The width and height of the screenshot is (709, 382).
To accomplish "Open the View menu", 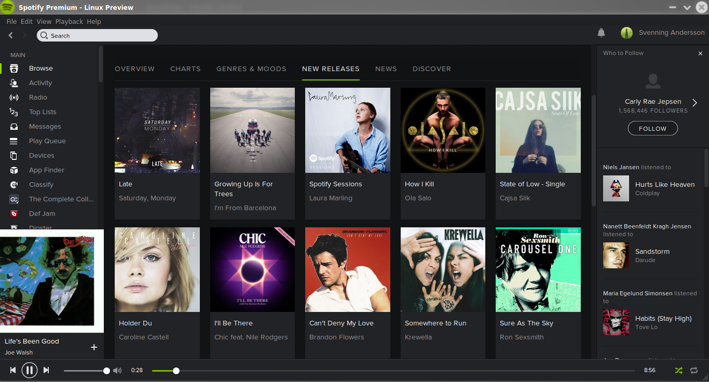I will [44, 22].
